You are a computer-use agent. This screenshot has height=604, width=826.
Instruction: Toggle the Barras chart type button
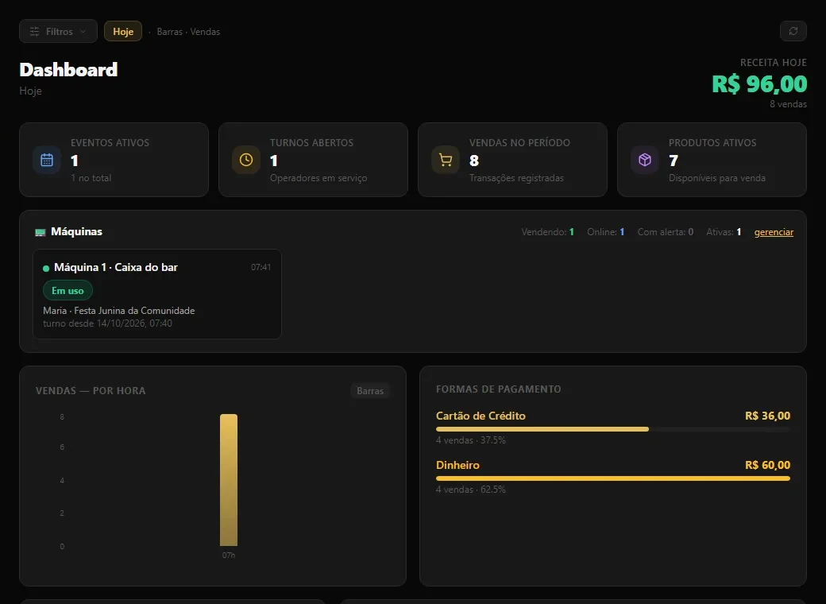point(370,390)
